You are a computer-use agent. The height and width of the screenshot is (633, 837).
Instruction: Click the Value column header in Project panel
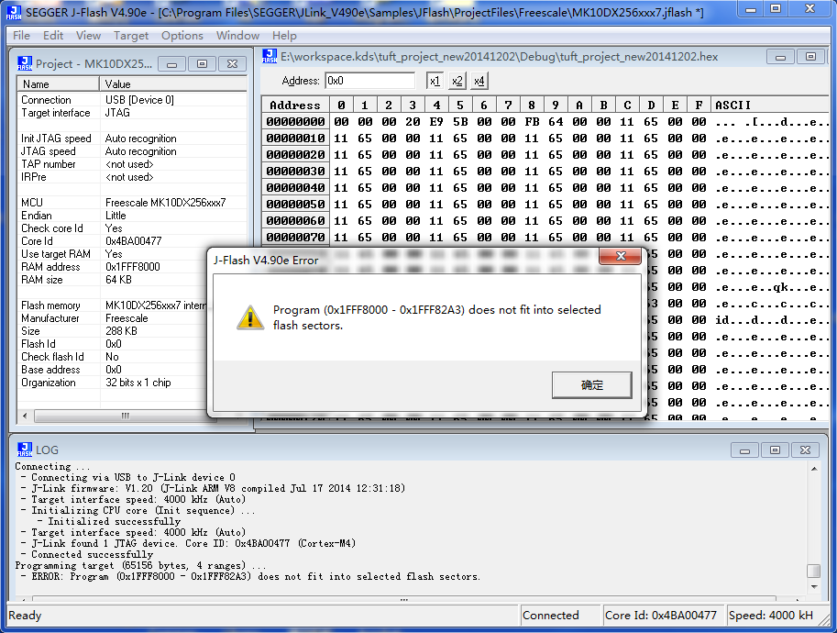point(173,83)
